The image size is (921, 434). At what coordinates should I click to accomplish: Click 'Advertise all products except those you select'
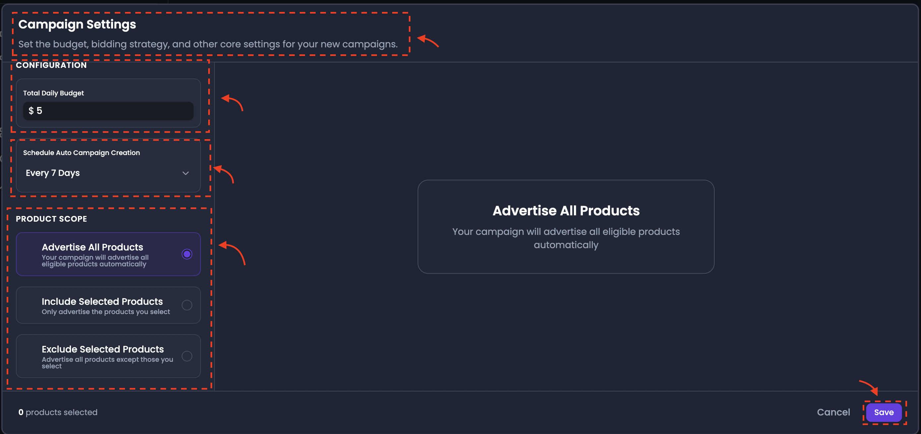107,363
